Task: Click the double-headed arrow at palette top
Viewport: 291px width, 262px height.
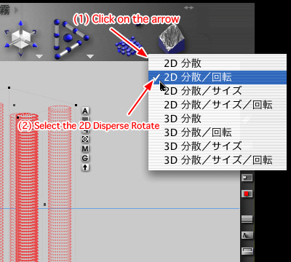Action: [188, 8]
